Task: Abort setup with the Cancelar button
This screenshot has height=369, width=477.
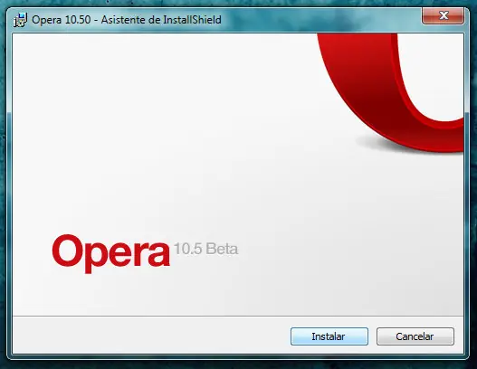Action: (415, 336)
